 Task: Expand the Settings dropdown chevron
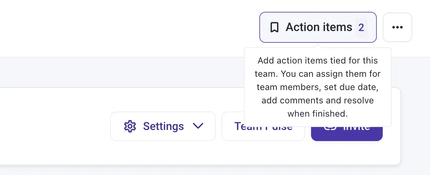[x=198, y=126]
